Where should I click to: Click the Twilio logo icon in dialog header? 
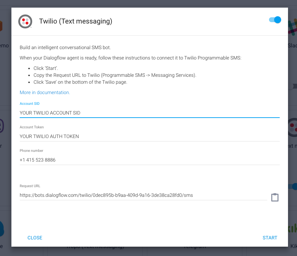click(25, 21)
